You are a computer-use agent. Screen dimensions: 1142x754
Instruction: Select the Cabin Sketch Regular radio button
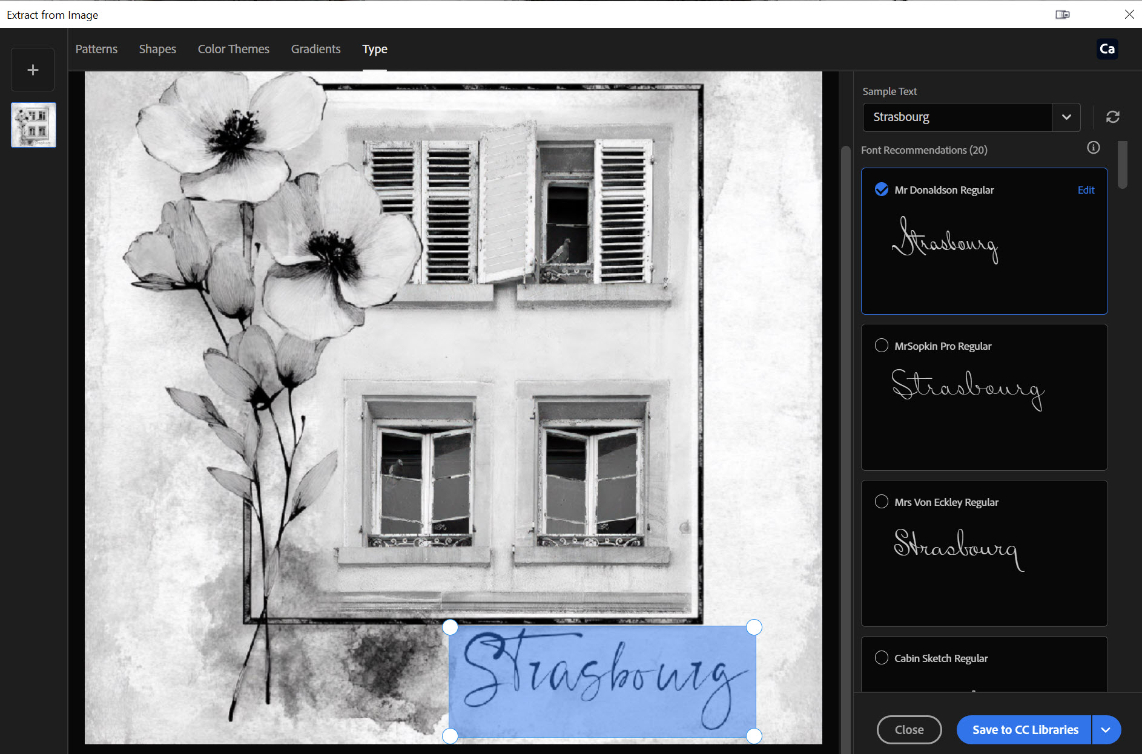[882, 658]
